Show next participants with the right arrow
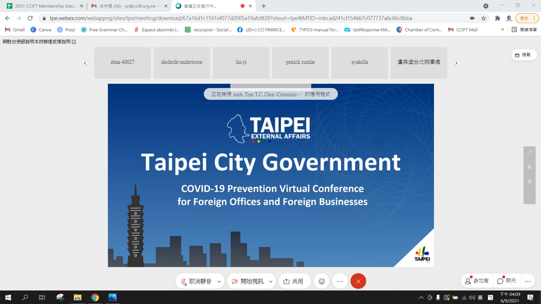This screenshot has height=304, width=541. (x=456, y=63)
